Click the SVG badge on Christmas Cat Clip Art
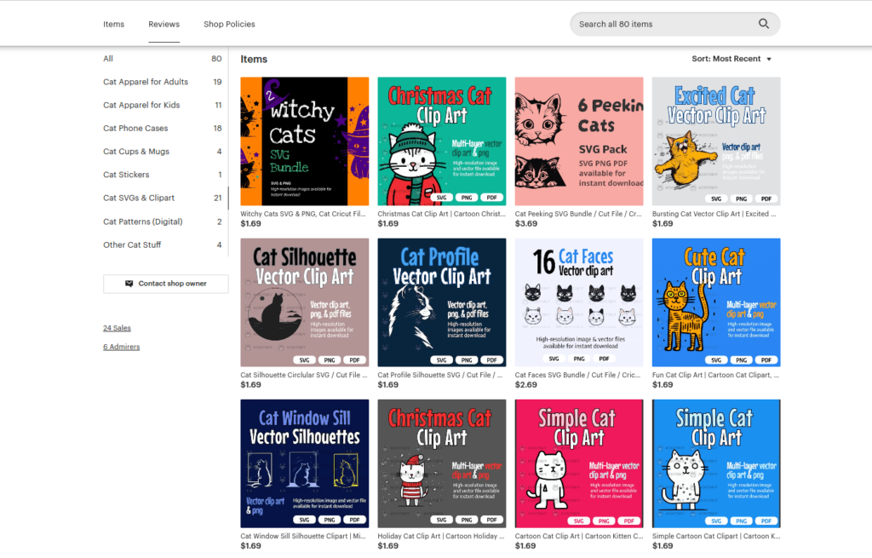This screenshot has height=558, width=872. pyautogui.click(x=442, y=198)
